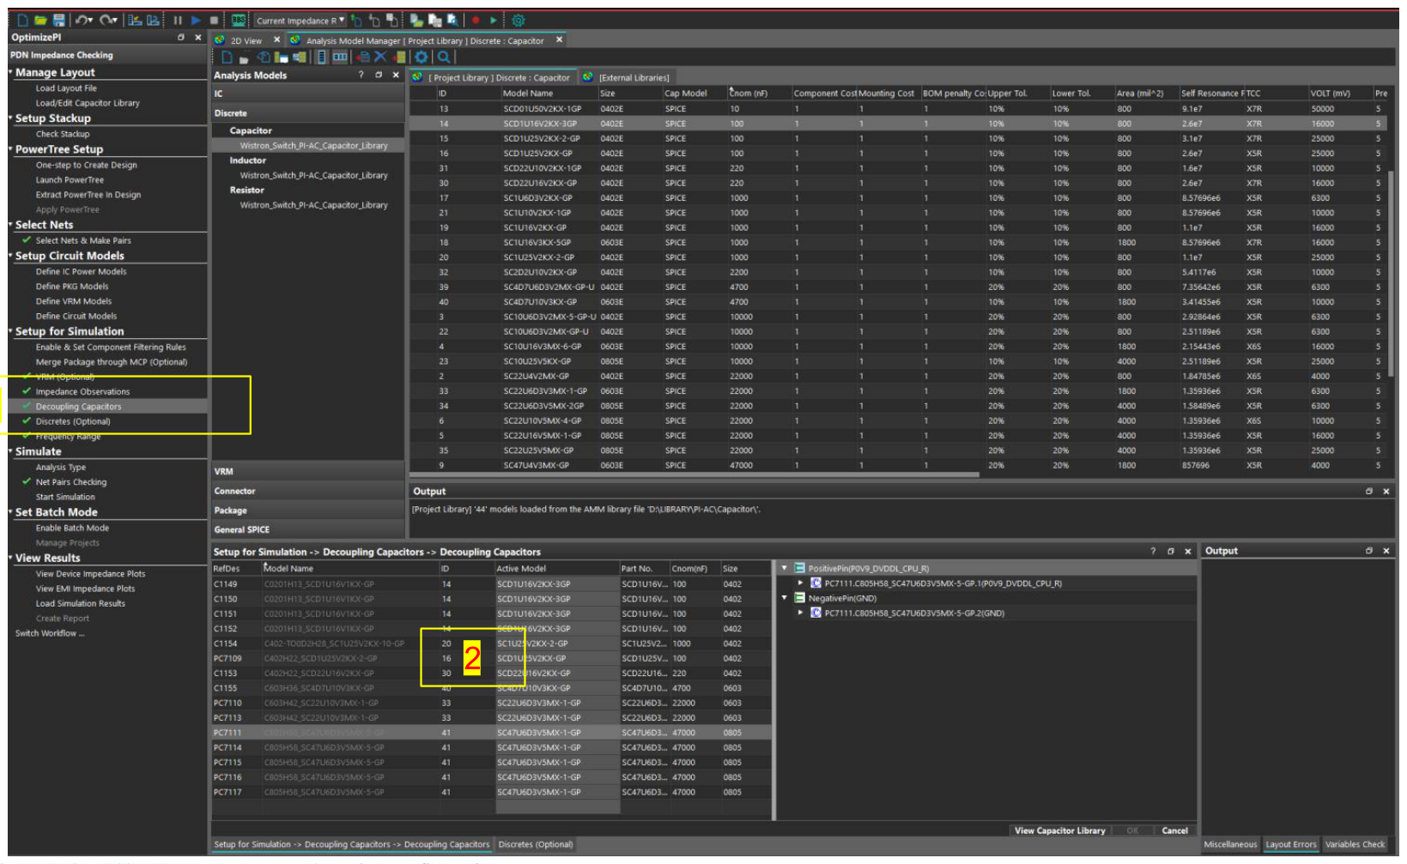Image resolution: width=1407 pixels, height=864 pixels.
Task: Click the green BBS icon
Action: coord(239,20)
